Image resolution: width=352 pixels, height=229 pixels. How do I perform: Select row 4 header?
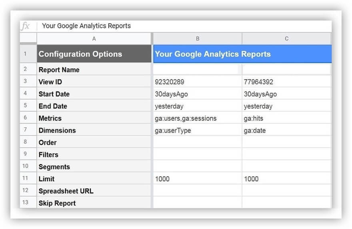point(28,93)
